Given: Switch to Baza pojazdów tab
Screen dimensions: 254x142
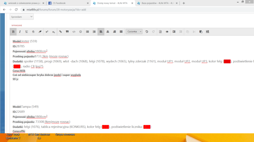Looking at the screenshot, I should pyautogui.click(x=158, y=3).
